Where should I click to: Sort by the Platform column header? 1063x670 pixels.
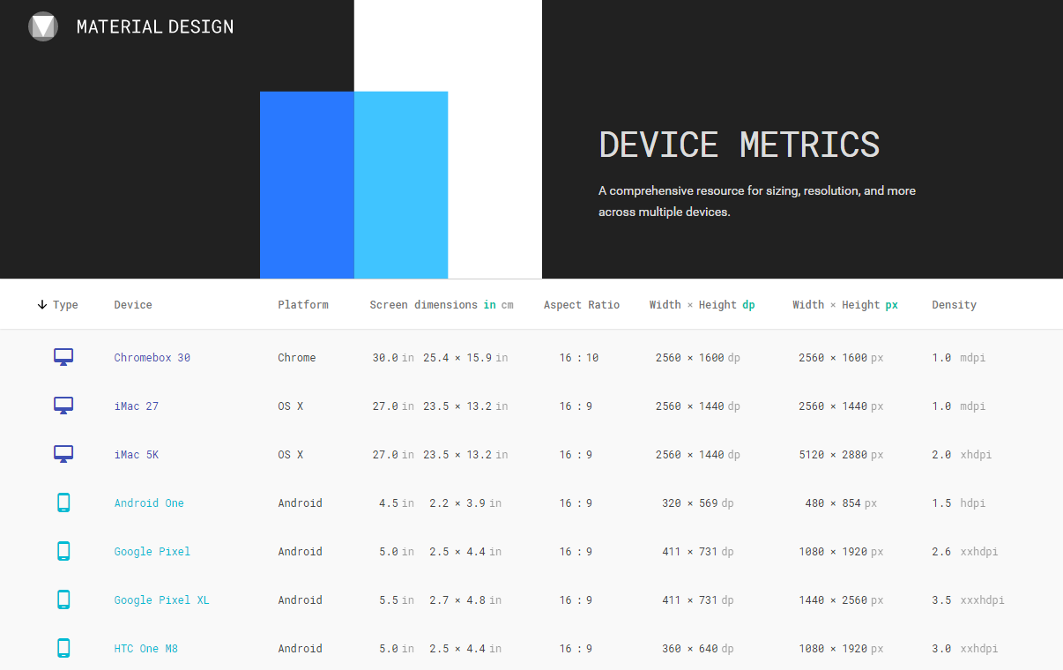point(303,305)
